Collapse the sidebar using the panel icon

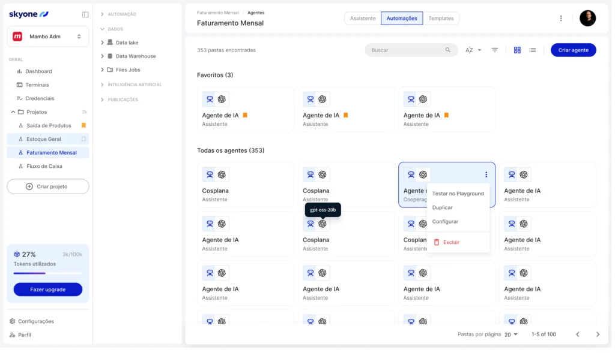[x=85, y=14]
